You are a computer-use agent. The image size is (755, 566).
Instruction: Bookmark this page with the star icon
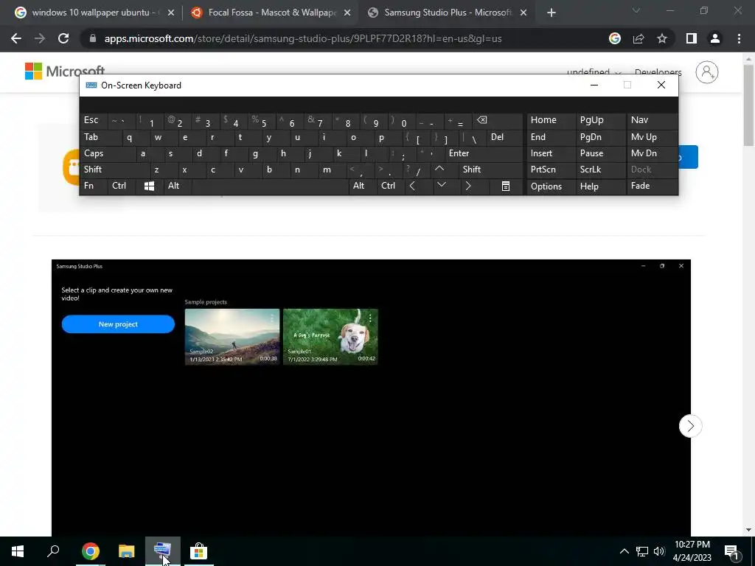662,38
